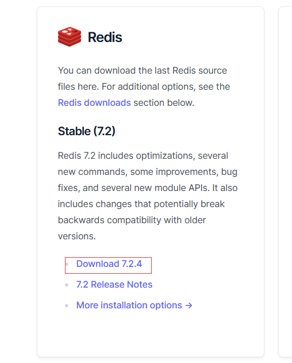Click the 'includes changes that potentially break' line
This screenshot has width=292, height=363.
click(141, 204)
